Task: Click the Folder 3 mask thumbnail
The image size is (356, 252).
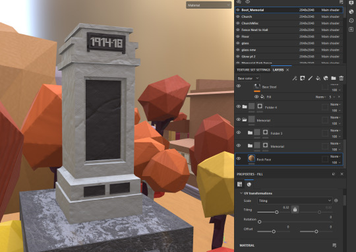Action: tap(265, 133)
